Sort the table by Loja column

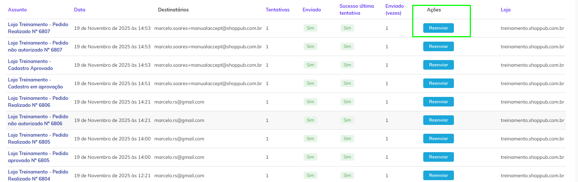506,10
